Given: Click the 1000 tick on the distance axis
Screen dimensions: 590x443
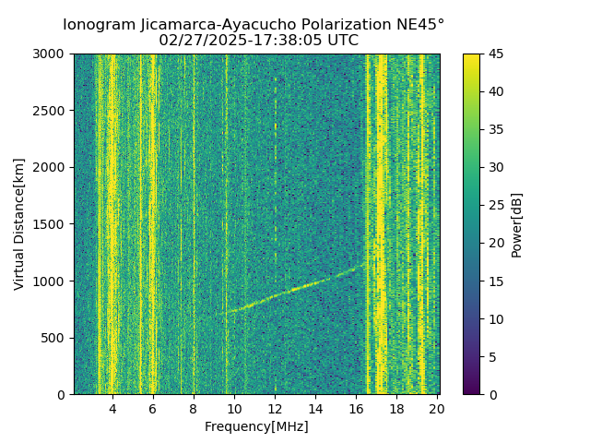Looking at the screenshot, I should click(x=48, y=281).
